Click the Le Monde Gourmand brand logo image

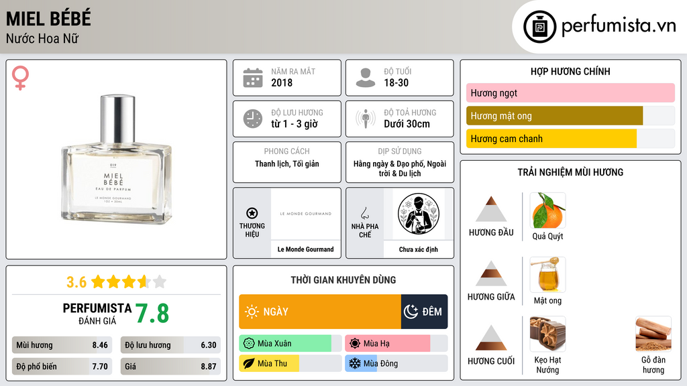[306, 214]
